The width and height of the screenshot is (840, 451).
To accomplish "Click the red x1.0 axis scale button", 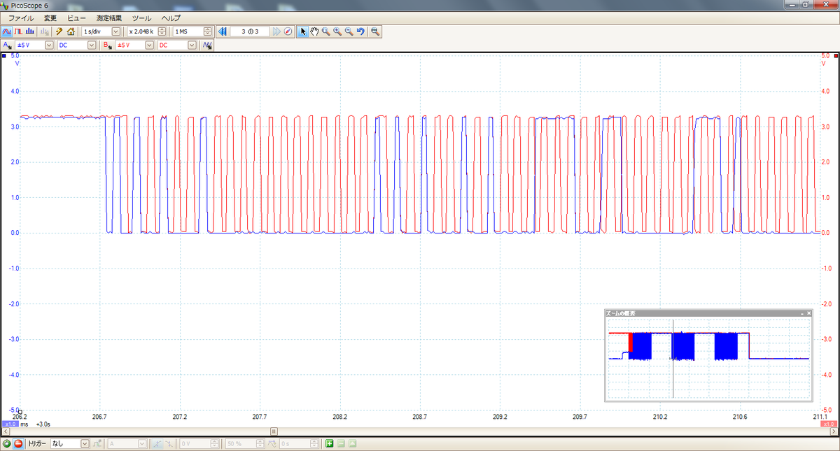I will pyautogui.click(x=829, y=424).
